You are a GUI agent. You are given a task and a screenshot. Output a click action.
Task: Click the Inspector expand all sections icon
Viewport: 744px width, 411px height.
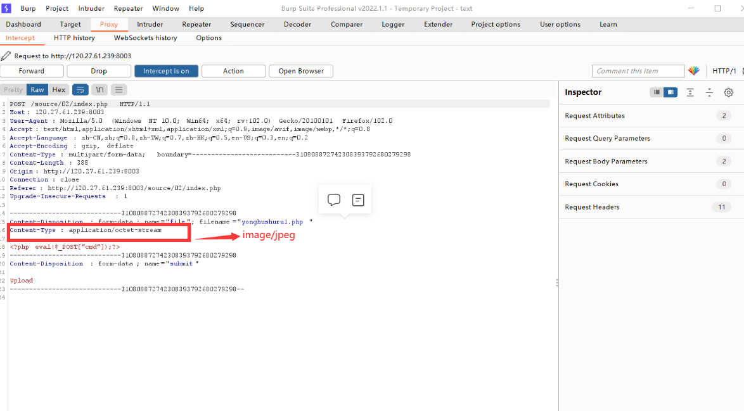click(x=690, y=92)
